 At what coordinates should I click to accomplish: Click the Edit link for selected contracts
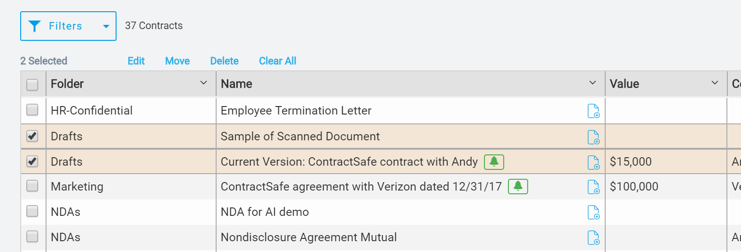[x=136, y=61]
